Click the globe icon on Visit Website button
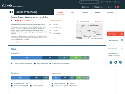Image resolution: width=125 pixels, height=94 pixels. tap(122, 34)
